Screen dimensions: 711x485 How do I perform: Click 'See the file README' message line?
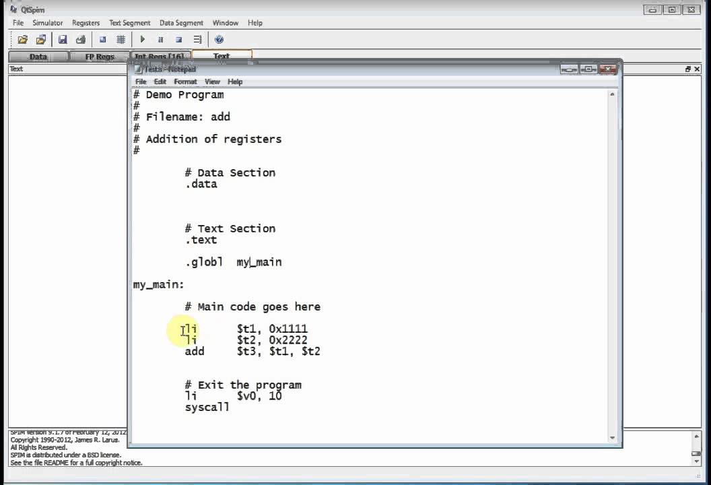(x=76, y=463)
